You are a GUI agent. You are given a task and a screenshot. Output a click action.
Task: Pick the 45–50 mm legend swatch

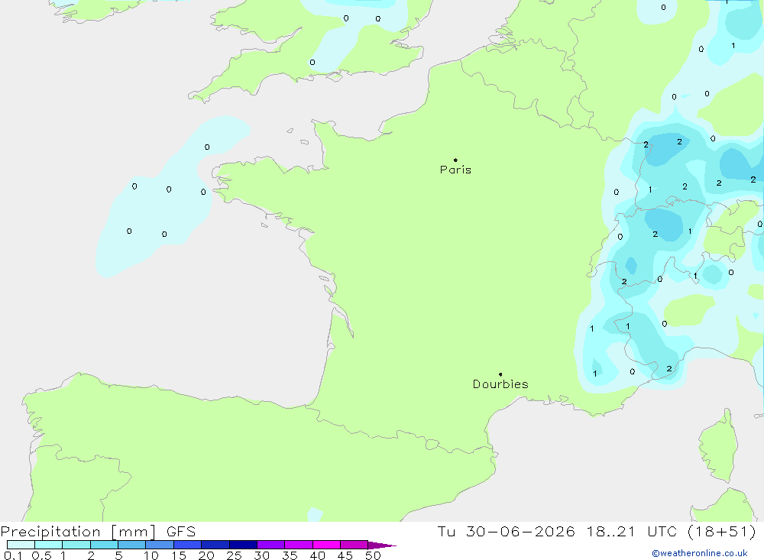[x=354, y=545]
